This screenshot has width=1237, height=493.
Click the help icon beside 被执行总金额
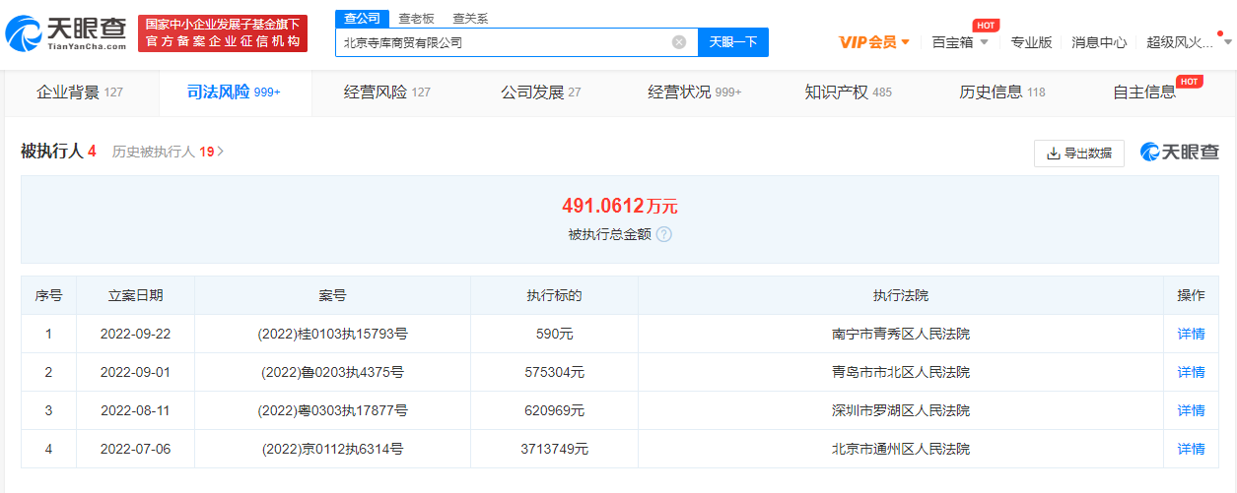[664, 234]
